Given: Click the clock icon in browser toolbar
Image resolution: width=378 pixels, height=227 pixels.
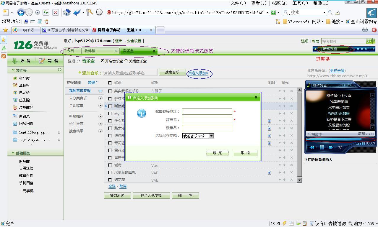Looking at the screenshot, I should [x=100, y=12].
